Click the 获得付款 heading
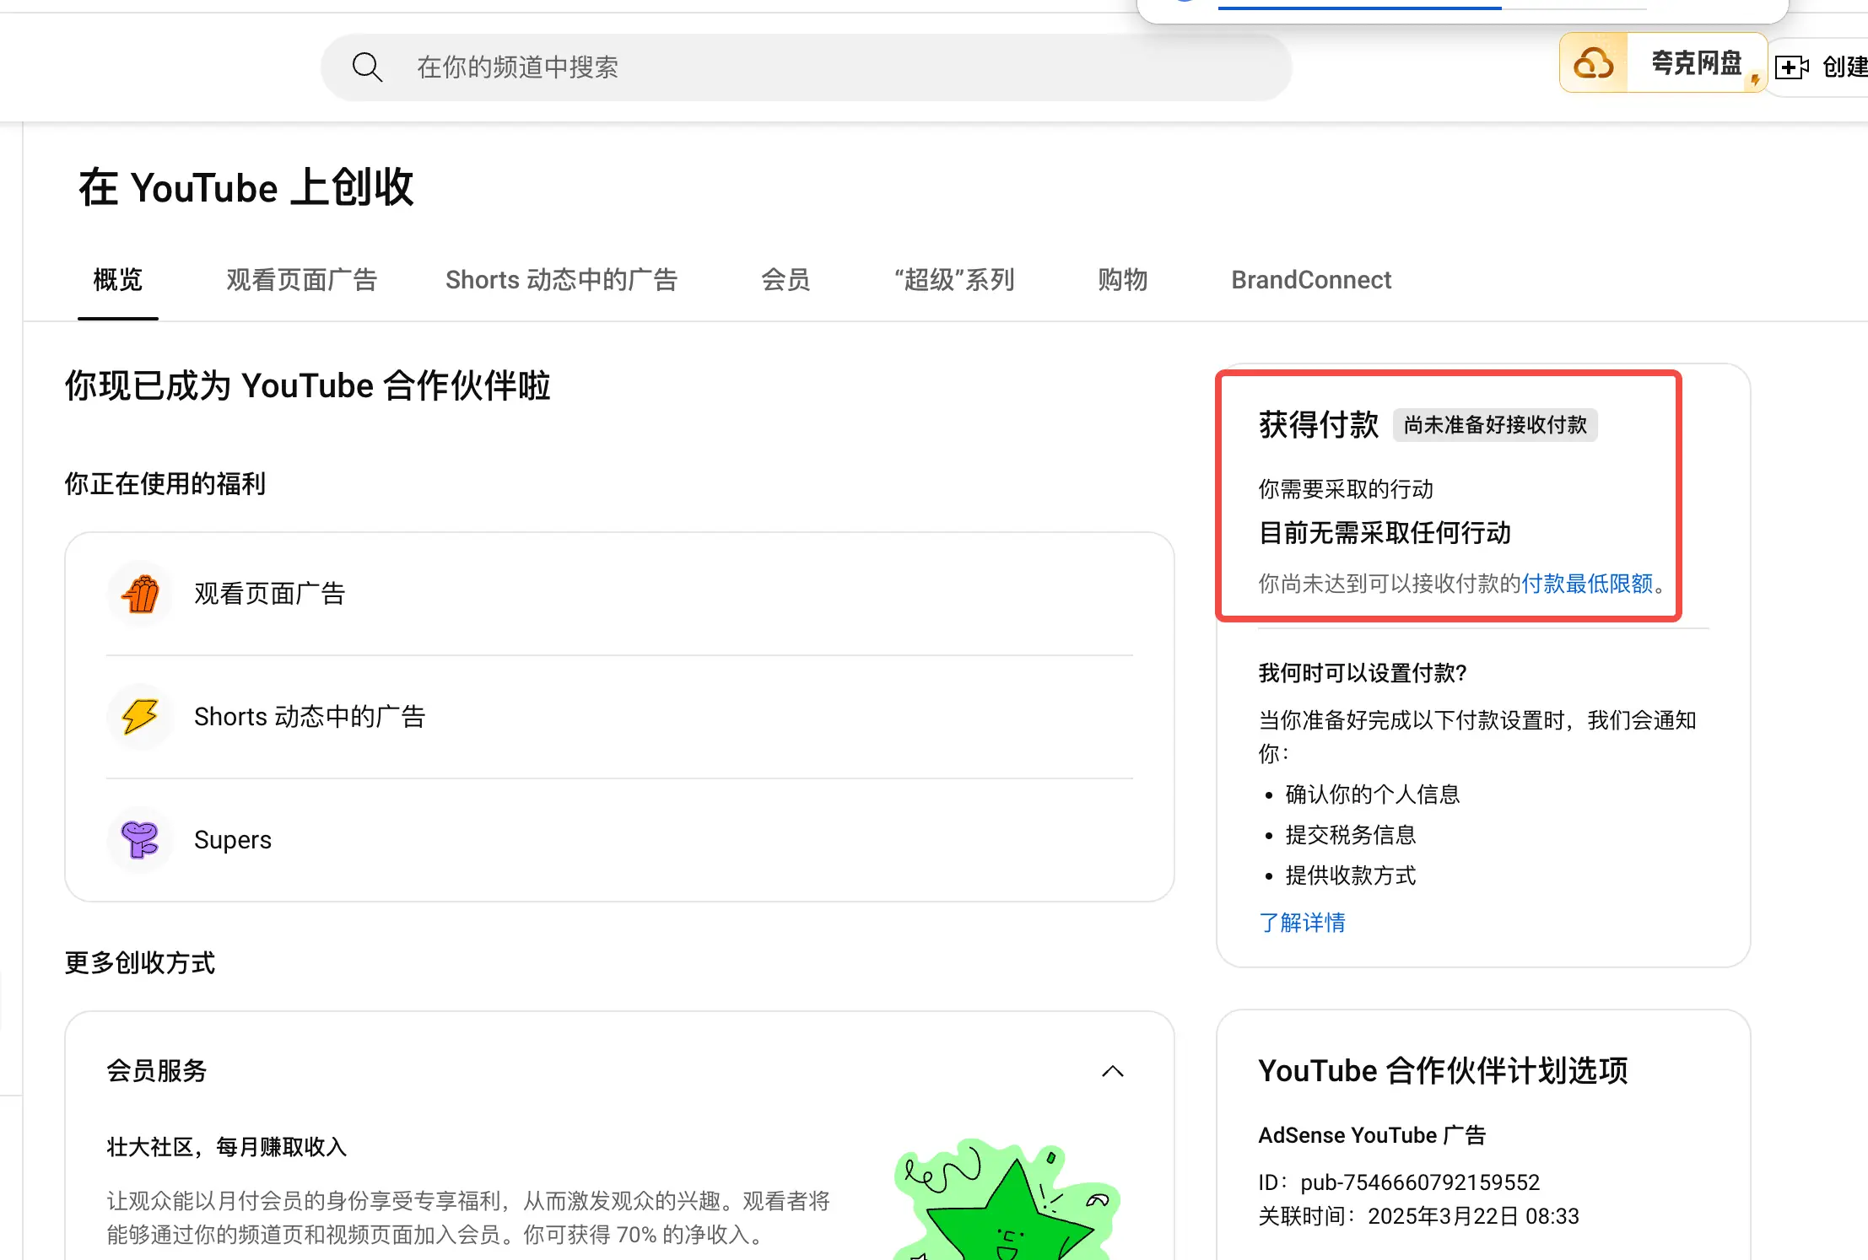Screen dimensions: 1868x1260 tap(1319, 425)
